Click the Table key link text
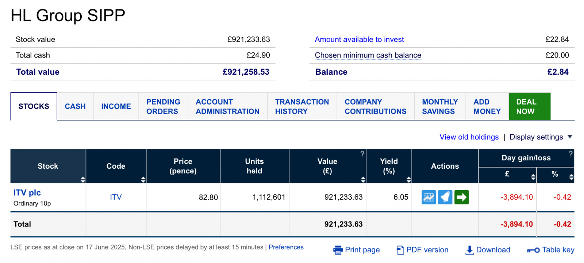584x263 pixels. tap(558, 250)
